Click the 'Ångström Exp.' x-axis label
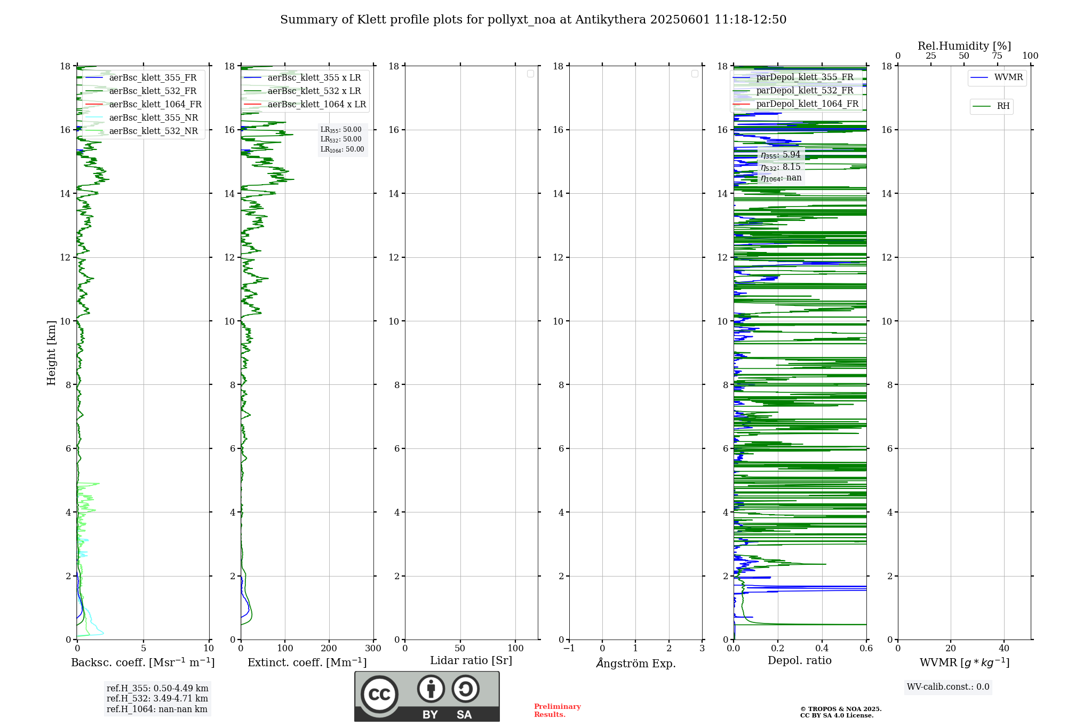 pos(636,663)
